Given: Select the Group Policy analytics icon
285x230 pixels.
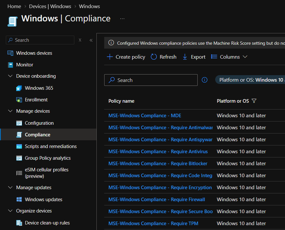Looking at the screenshot, I should [19, 158].
